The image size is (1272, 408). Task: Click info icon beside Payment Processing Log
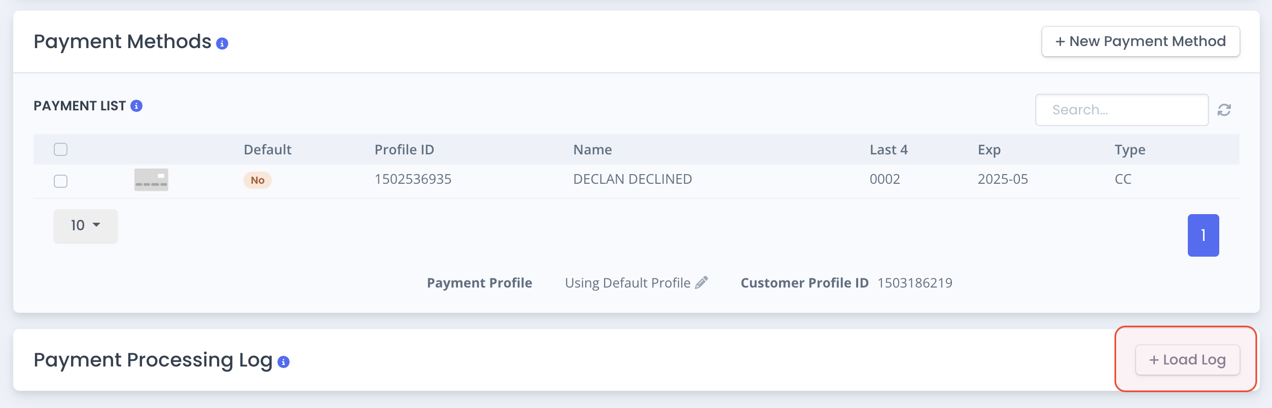(x=284, y=362)
